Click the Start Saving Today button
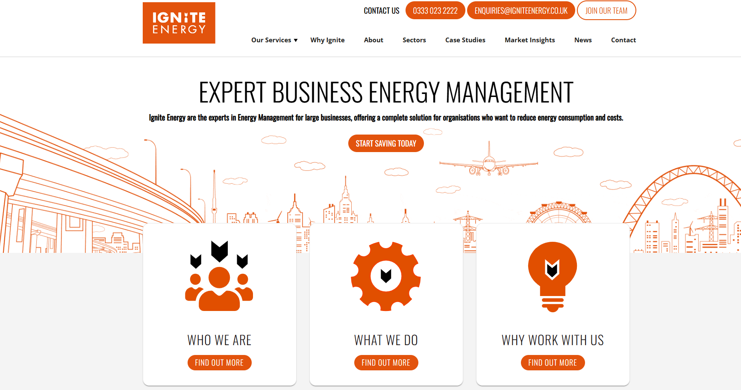Image resolution: width=741 pixels, height=390 pixels. coord(386,144)
